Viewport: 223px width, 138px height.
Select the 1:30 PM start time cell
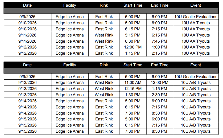tap(133, 95)
